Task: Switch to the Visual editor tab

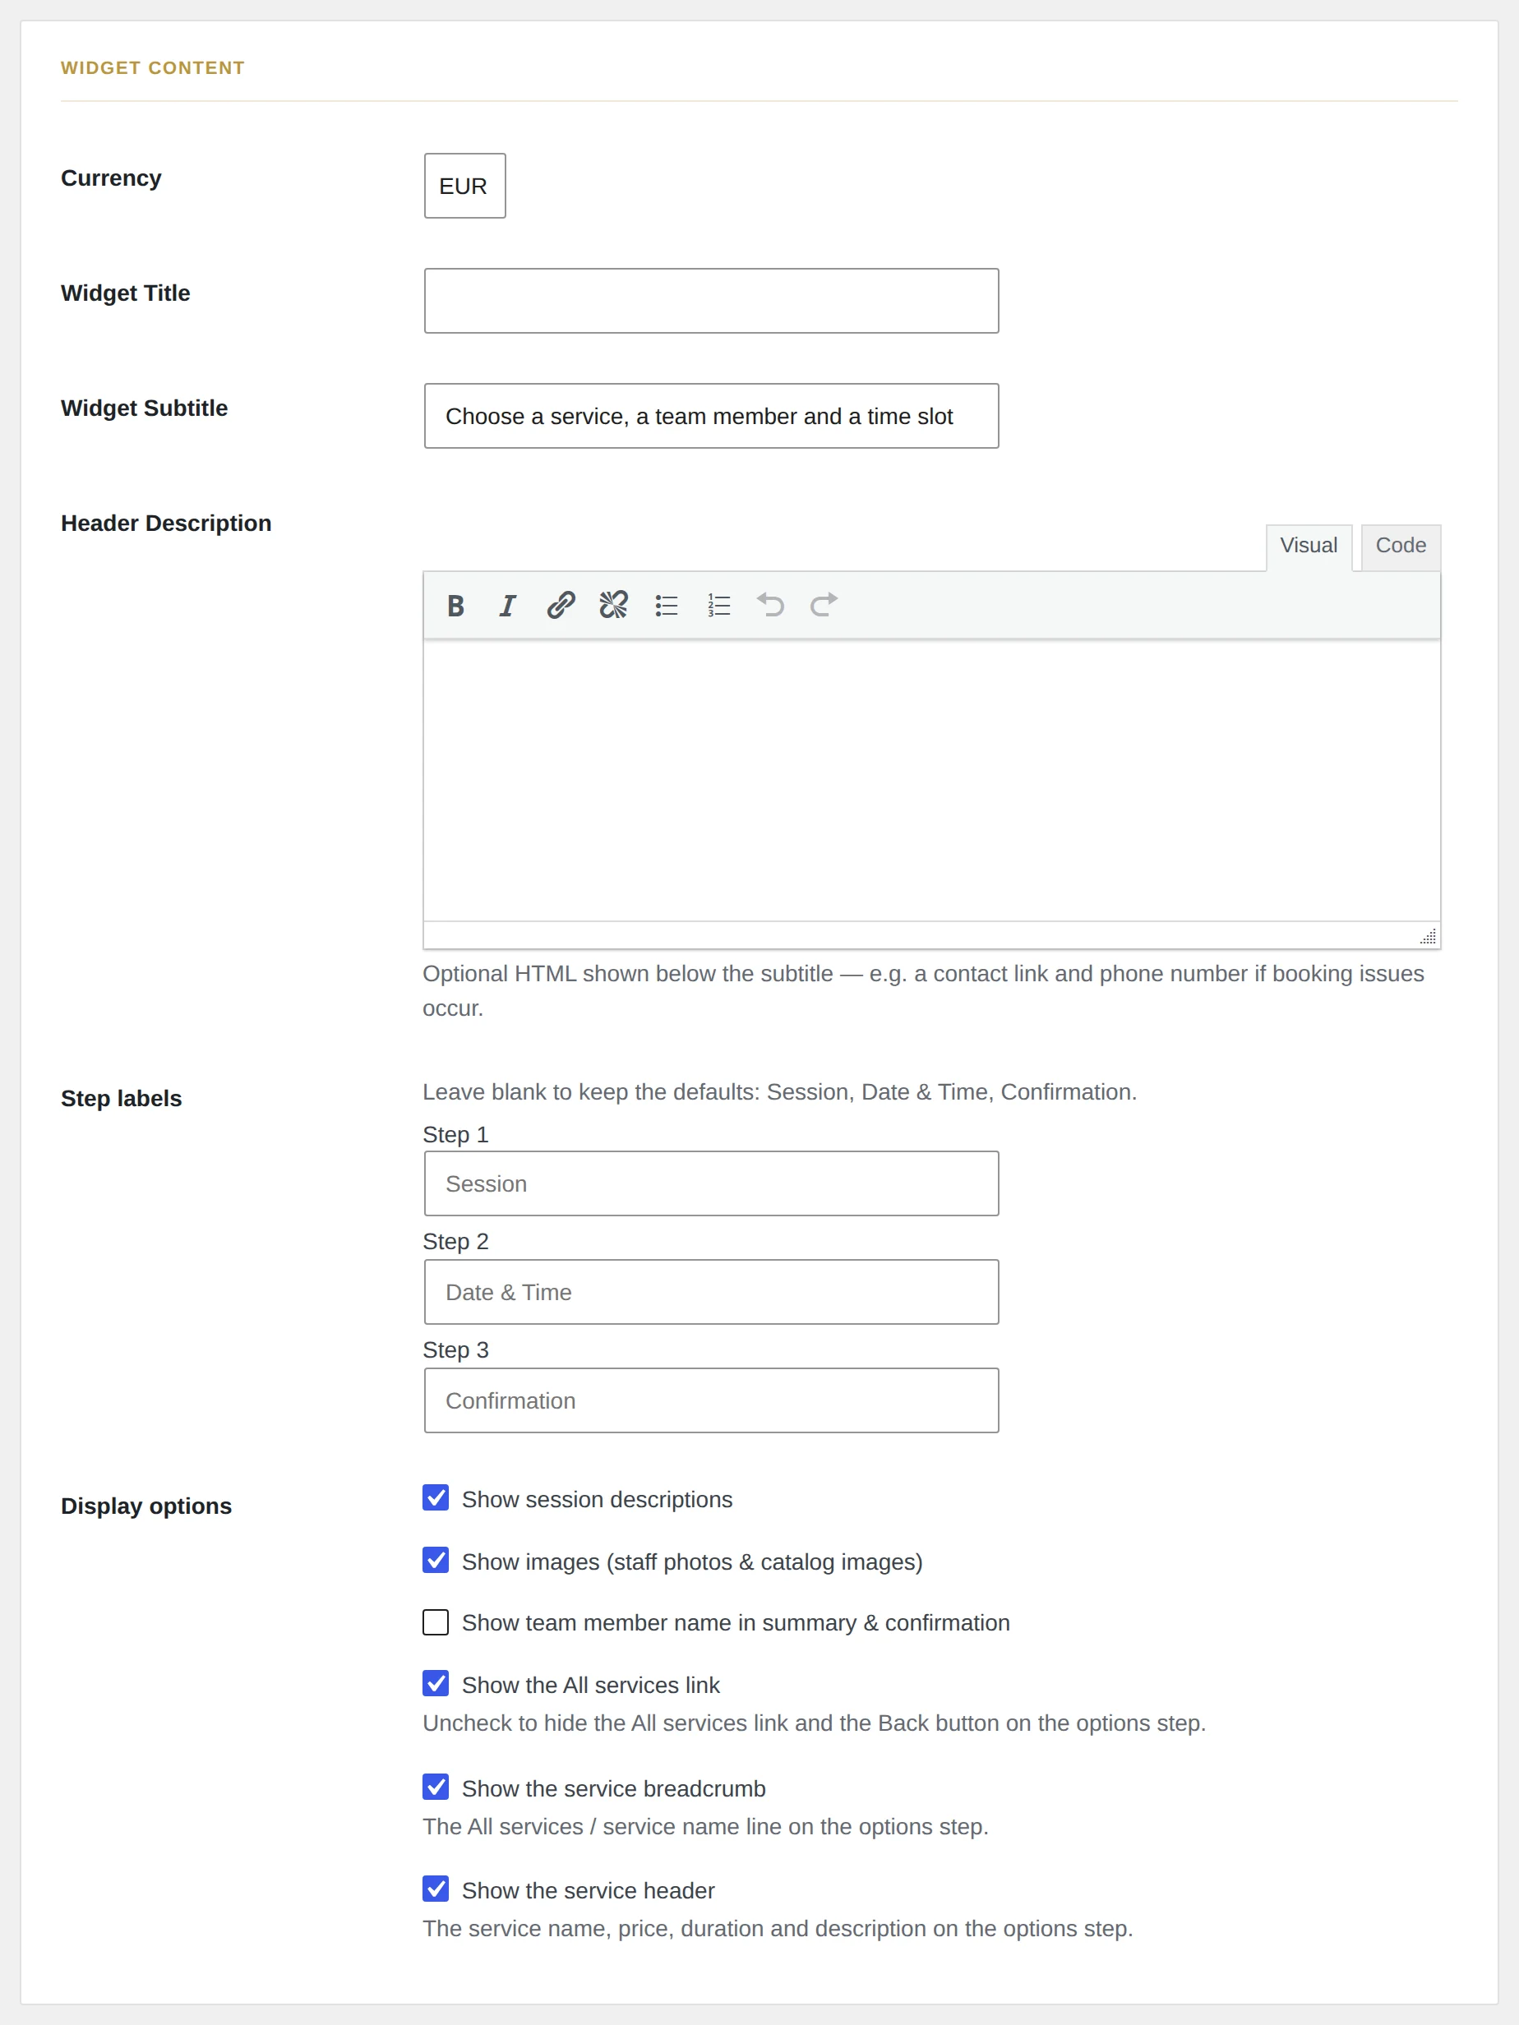Action: click(x=1309, y=547)
